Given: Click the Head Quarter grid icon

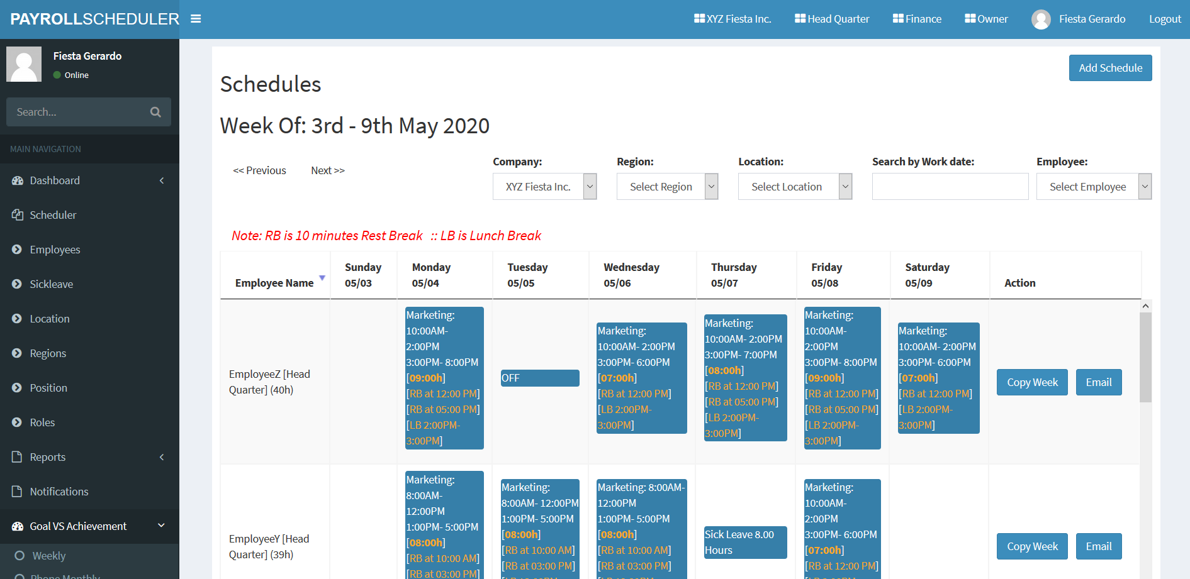Looking at the screenshot, I should tap(800, 18).
